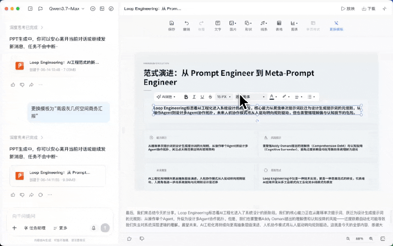Click the speaker notes text area
This screenshot has width=393, height=246.
(255, 219)
